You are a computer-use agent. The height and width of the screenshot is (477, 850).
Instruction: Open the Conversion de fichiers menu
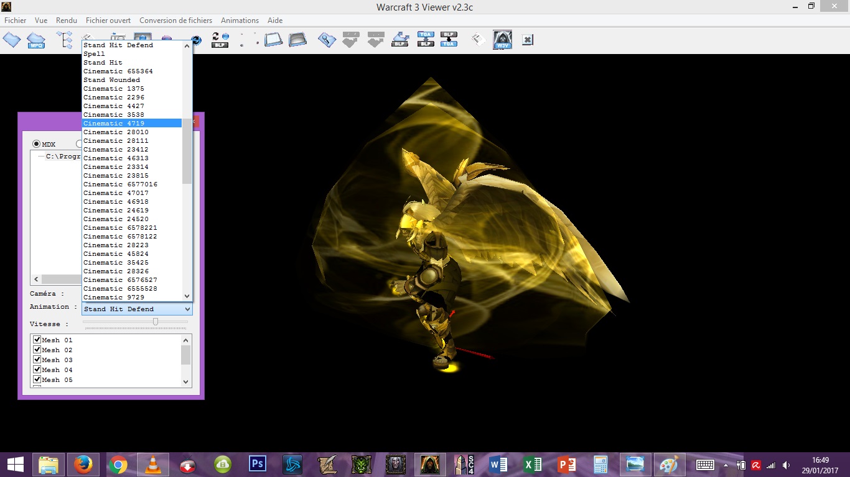coord(175,20)
